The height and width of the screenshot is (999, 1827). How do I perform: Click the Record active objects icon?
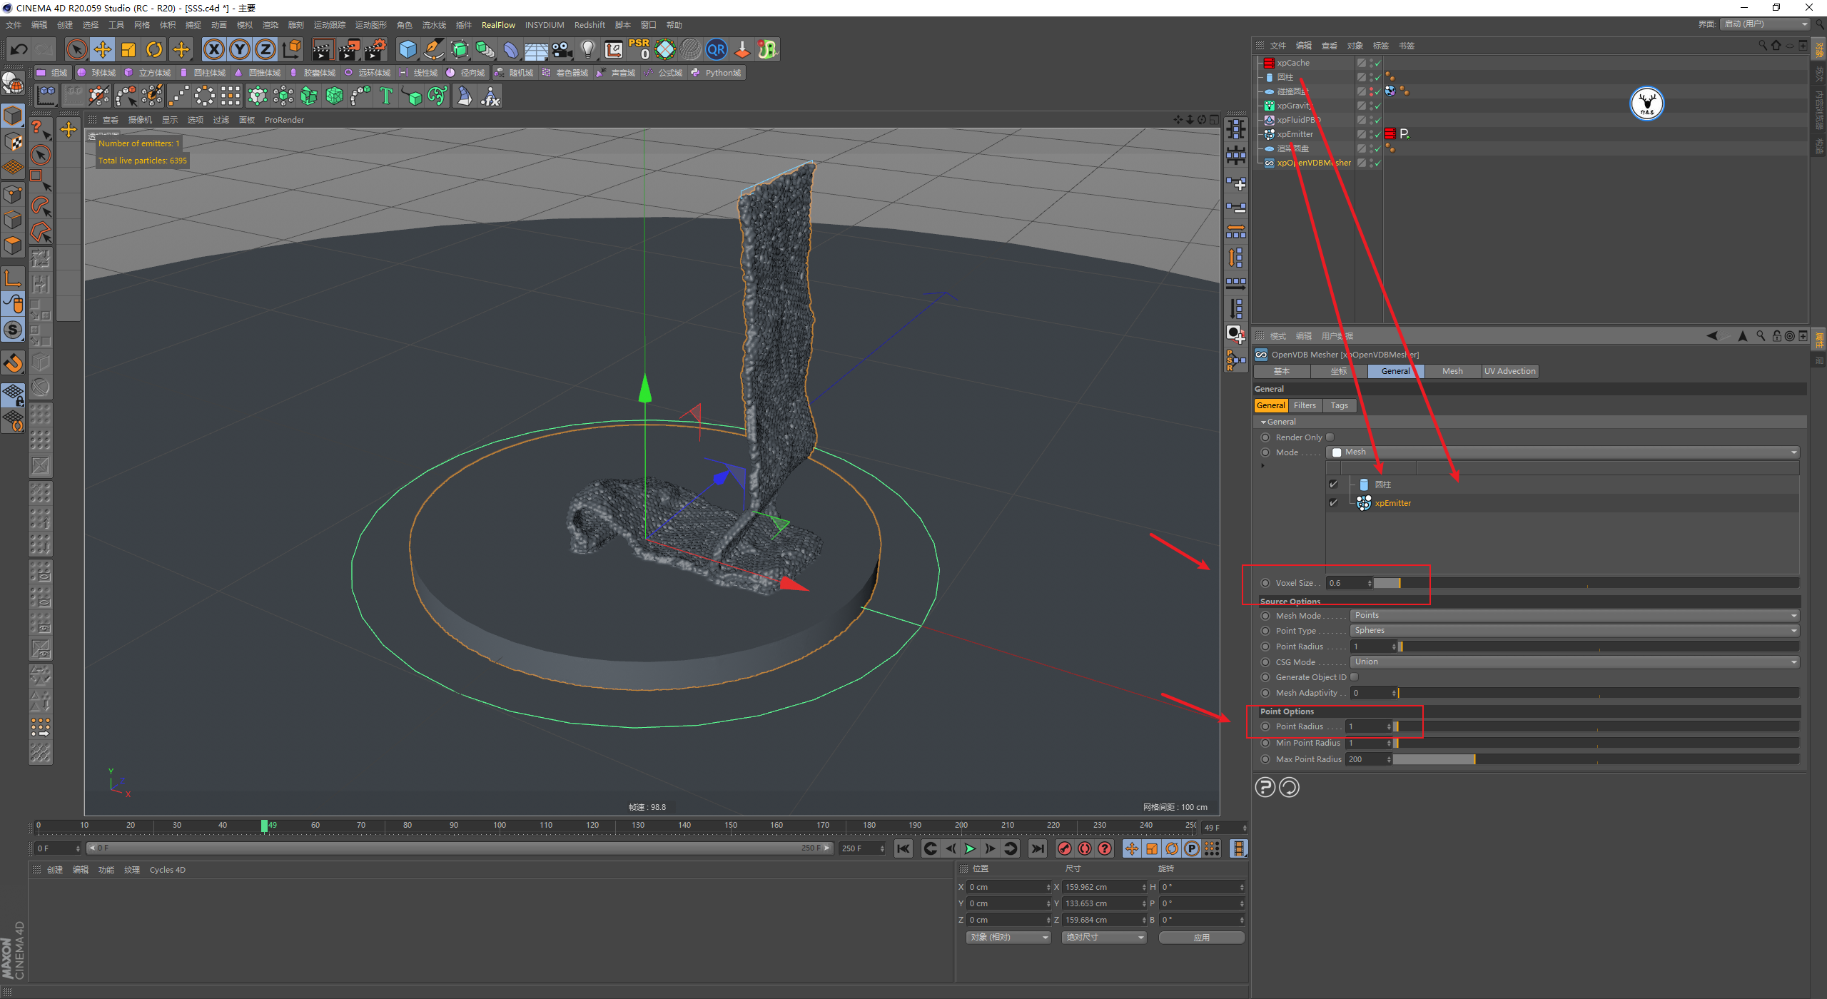coord(1064,848)
